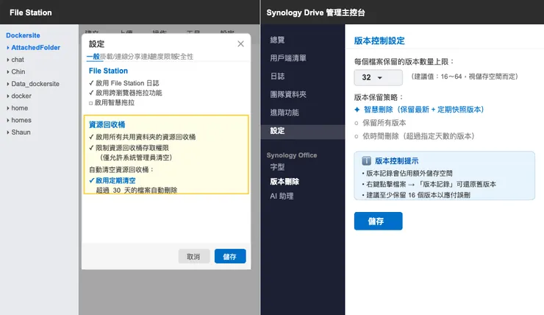Click the info icon beside 版本控制提示
The height and width of the screenshot is (315, 544).
pyautogui.click(x=366, y=160)
